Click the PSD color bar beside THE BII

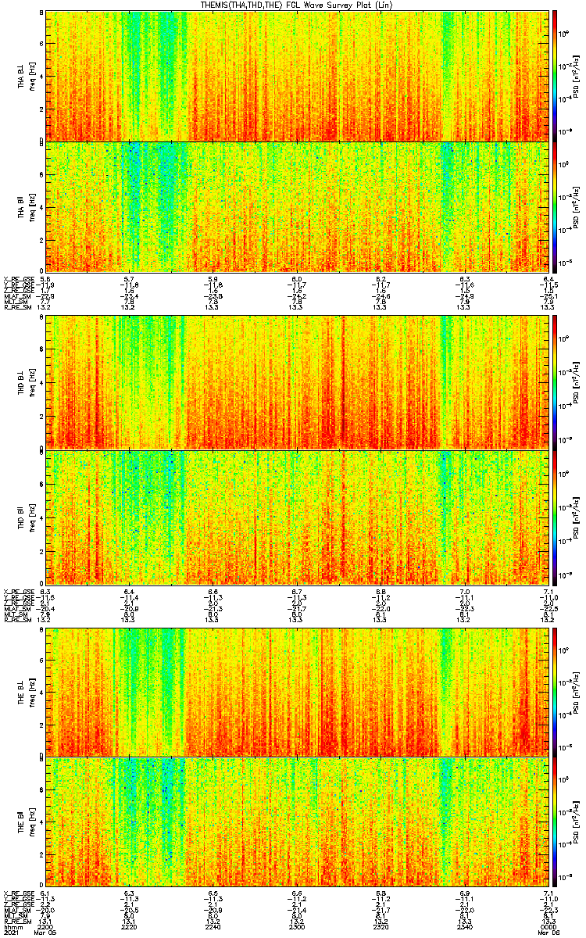pyautogui.click(x=555, y=823)
